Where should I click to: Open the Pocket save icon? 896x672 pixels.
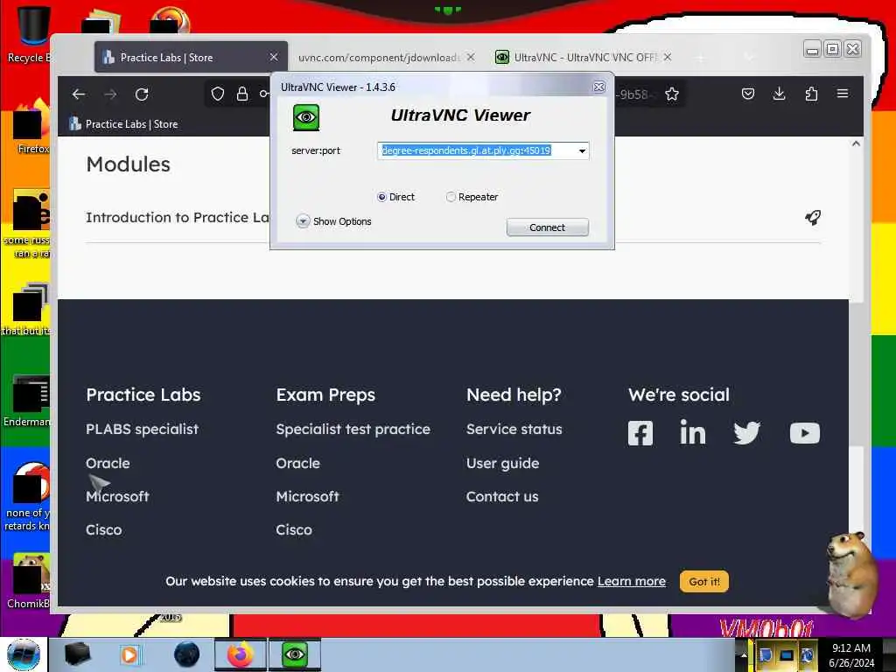(748, 94)
